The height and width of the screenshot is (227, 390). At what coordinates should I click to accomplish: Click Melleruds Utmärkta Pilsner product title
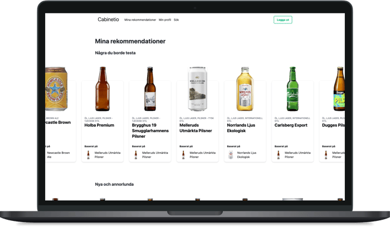pyautogui.click(x=196, y=128)
